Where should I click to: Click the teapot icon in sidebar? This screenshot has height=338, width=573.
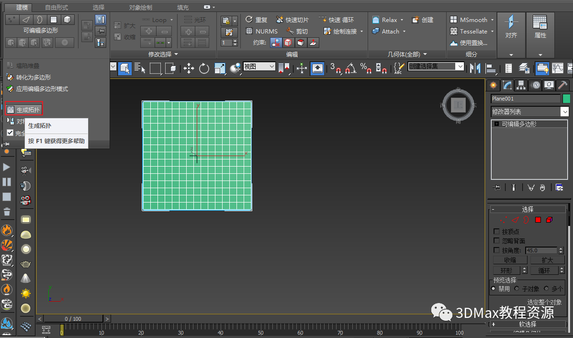[25, 264]
